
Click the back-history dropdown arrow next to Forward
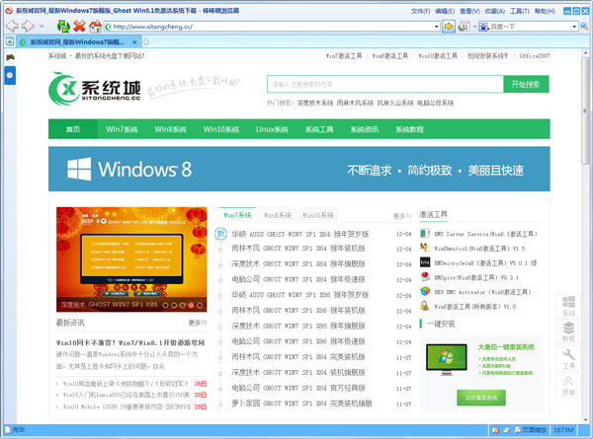(42, 27)
